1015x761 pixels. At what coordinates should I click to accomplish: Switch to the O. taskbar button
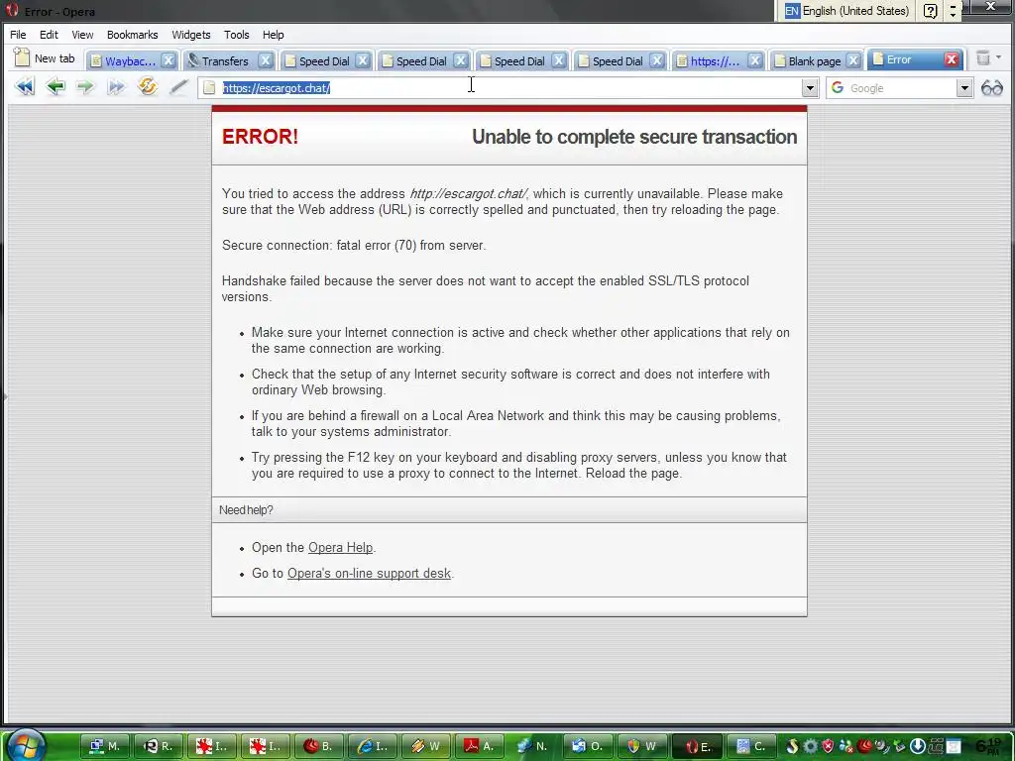(x=587, y=746)
